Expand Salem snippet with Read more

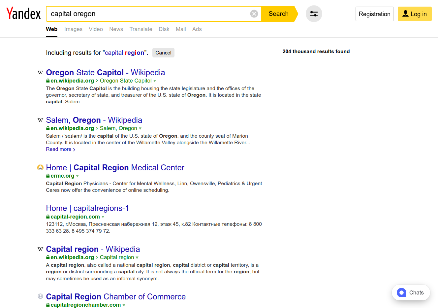point(61,149)
